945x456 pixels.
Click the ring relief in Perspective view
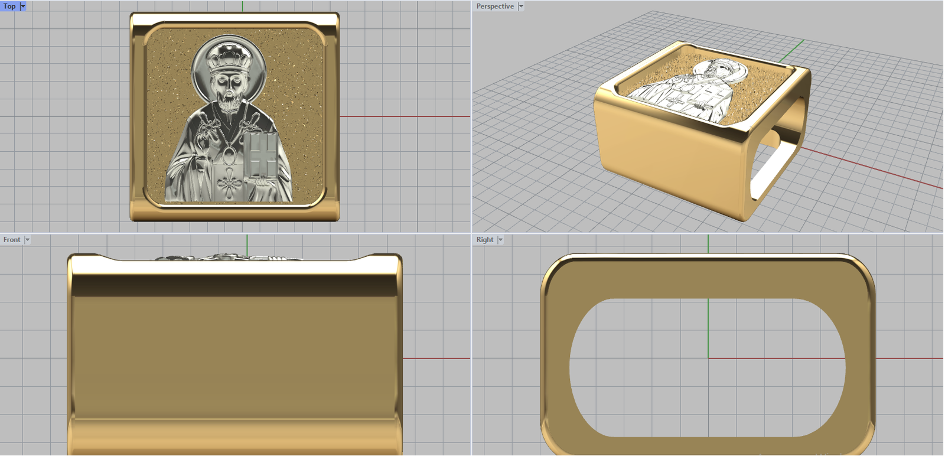tap(697, 89)
